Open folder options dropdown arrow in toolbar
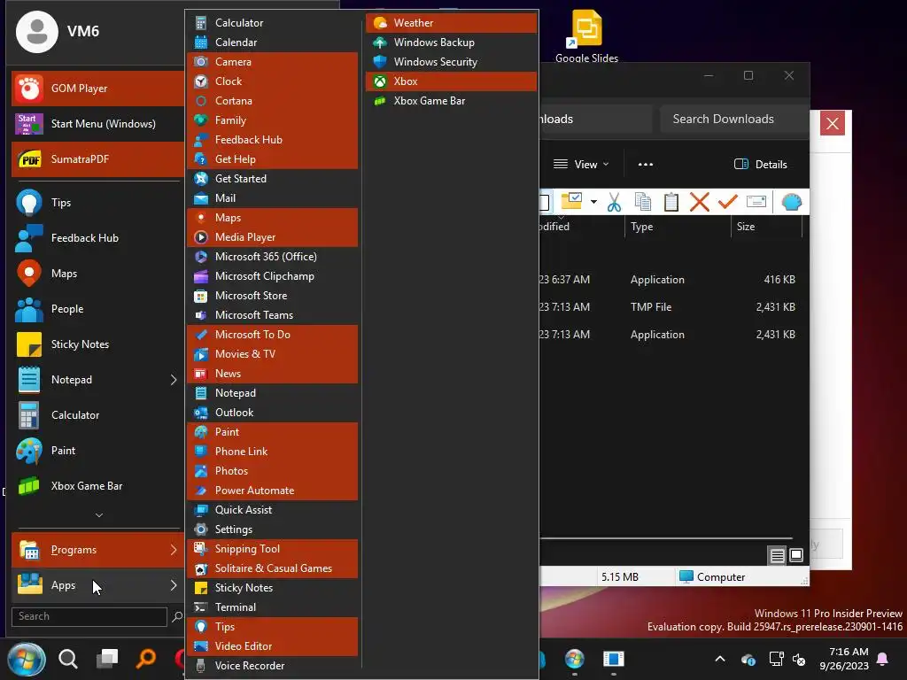This screenshot has height=680, width=907. pyautogui.click(x=593, y=202)
